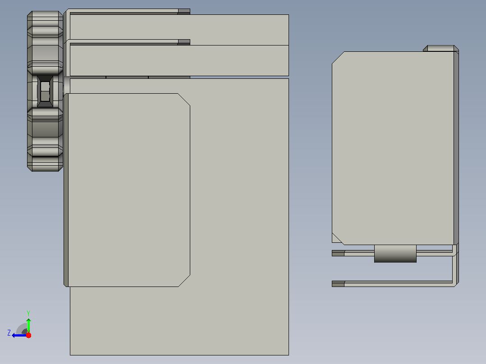The width and height of the screenshot is (486, 364).
Task: Click the red origin dot of triad
Action: point(28,335)
